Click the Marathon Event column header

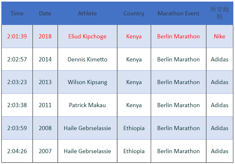click(x=178, y=13)
